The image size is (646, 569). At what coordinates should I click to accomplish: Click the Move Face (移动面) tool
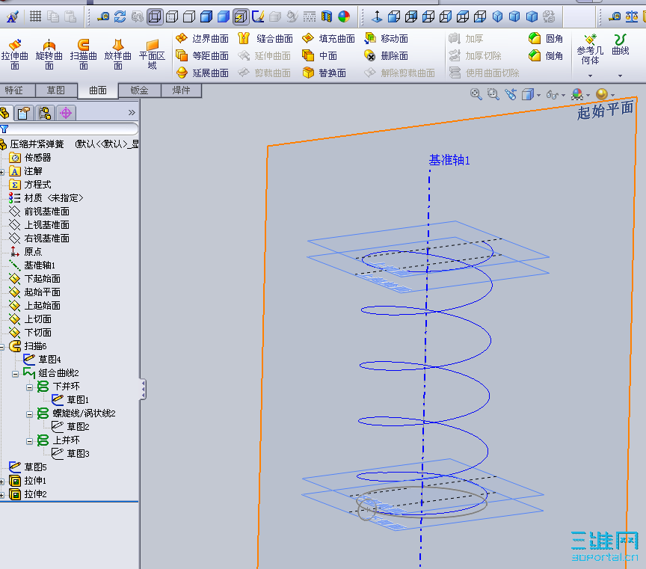pyautogui.click(x=387, y=39)
